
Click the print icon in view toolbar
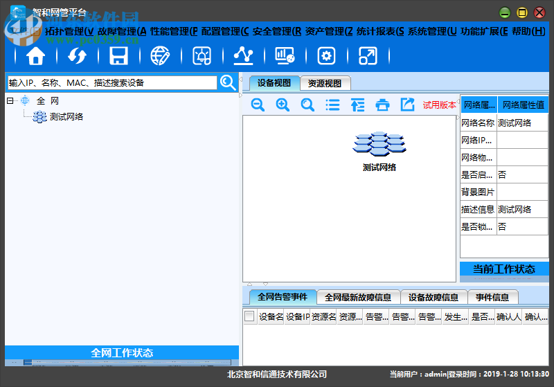click(382, 105)
